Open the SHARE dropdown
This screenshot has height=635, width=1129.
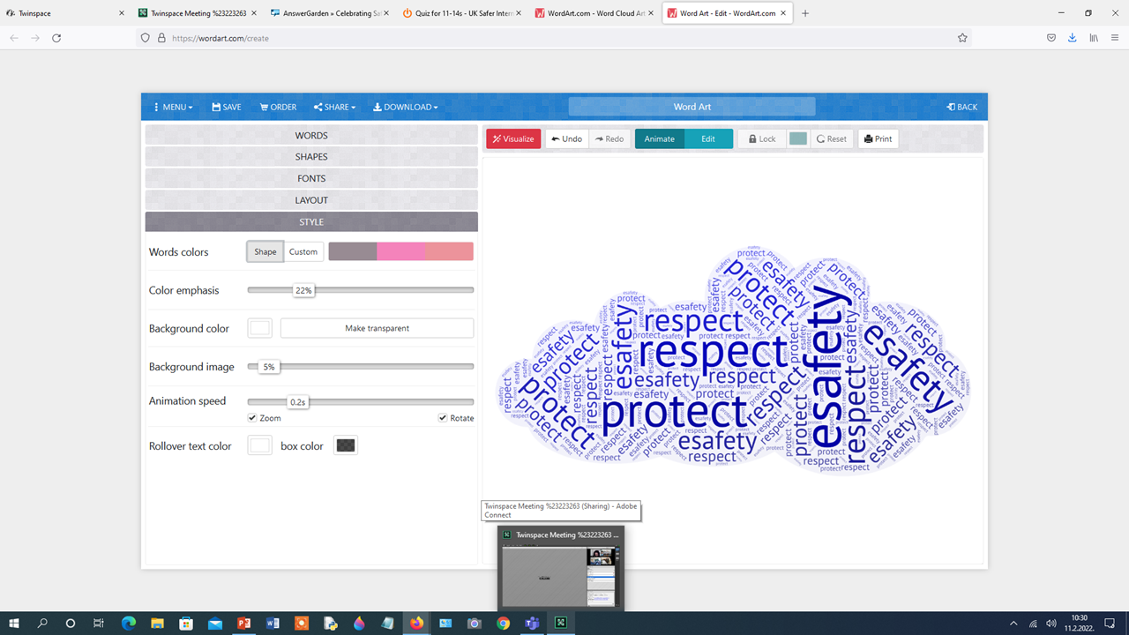click(x=334, y=107)
